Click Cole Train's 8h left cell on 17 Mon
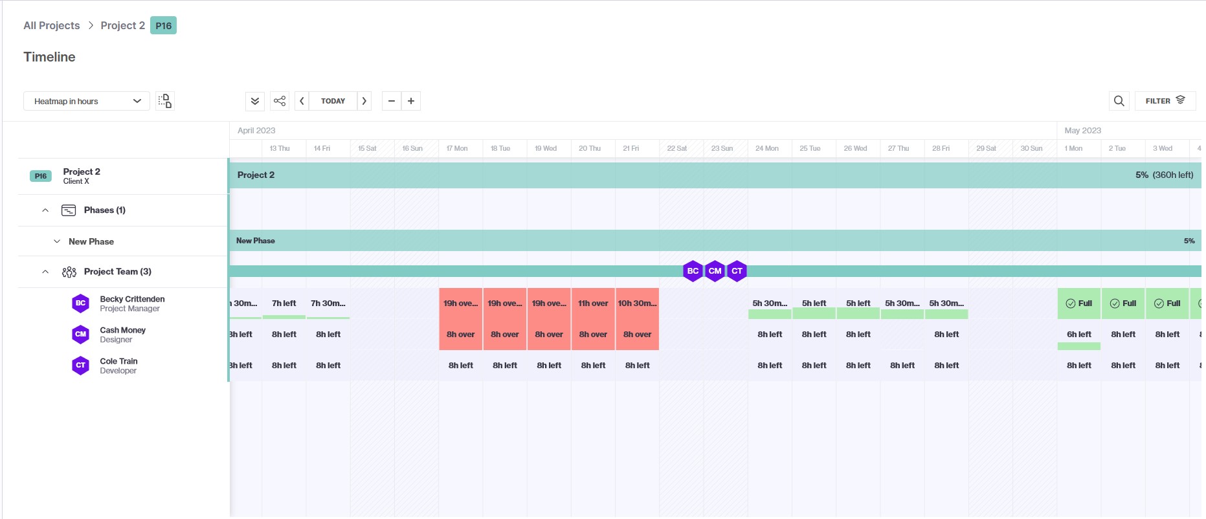Image resolution: width=1206 pixels, height=519 pixels. pyautogui.click(x=461, y=366)
